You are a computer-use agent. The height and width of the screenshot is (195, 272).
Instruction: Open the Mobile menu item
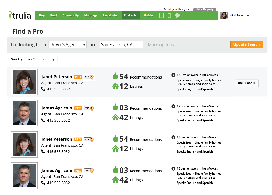(x=148, y=15)
